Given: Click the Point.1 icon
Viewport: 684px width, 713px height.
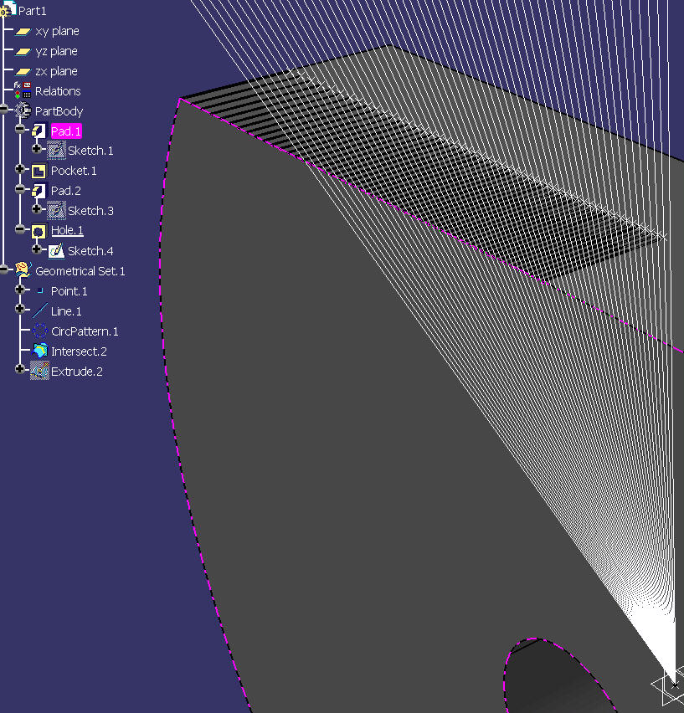Looking at the screenshot, I should [40, 290].
